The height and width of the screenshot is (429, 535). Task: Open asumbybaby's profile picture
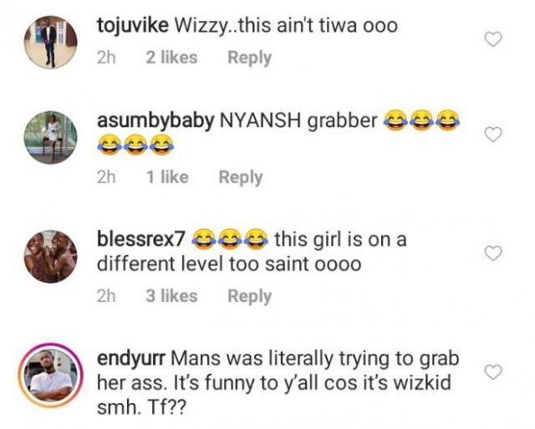click(50, 137)
